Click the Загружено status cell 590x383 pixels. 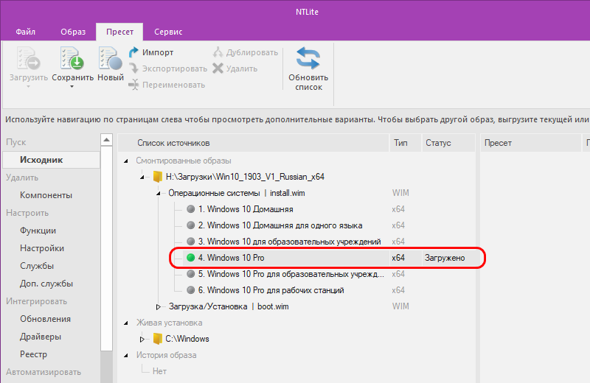point(445,258)
